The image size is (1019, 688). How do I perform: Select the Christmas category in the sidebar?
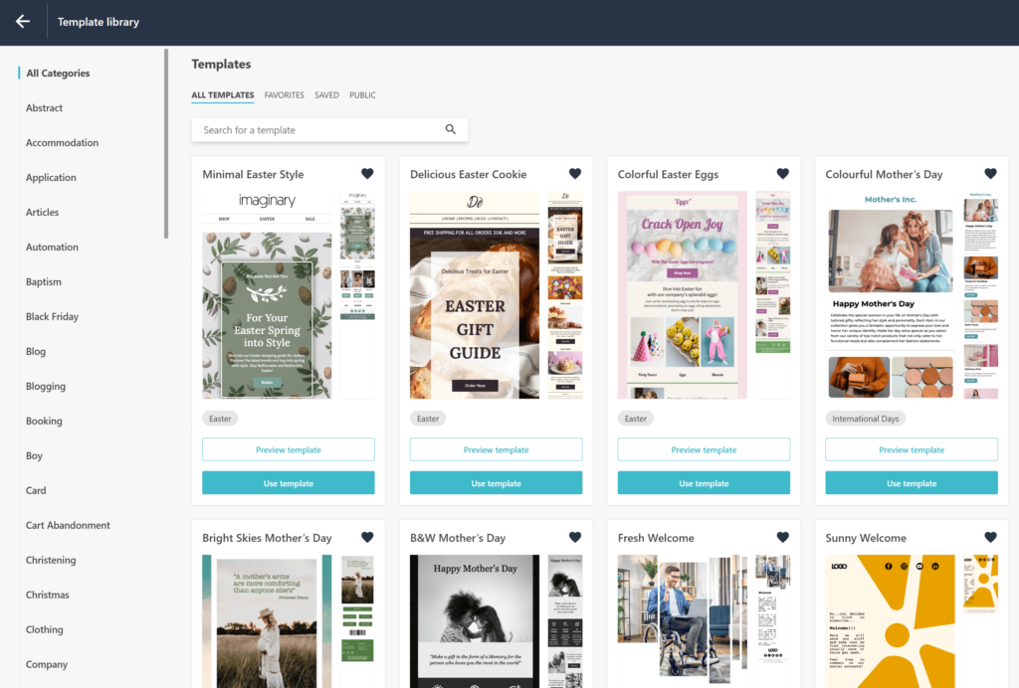coord(47,595)
